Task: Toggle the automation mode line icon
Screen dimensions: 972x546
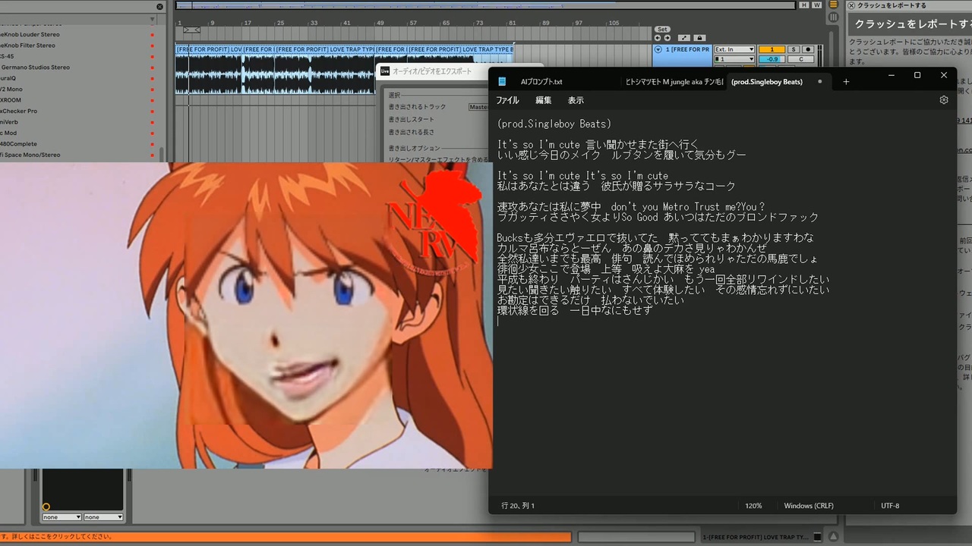Action: (x=684, y=38)
